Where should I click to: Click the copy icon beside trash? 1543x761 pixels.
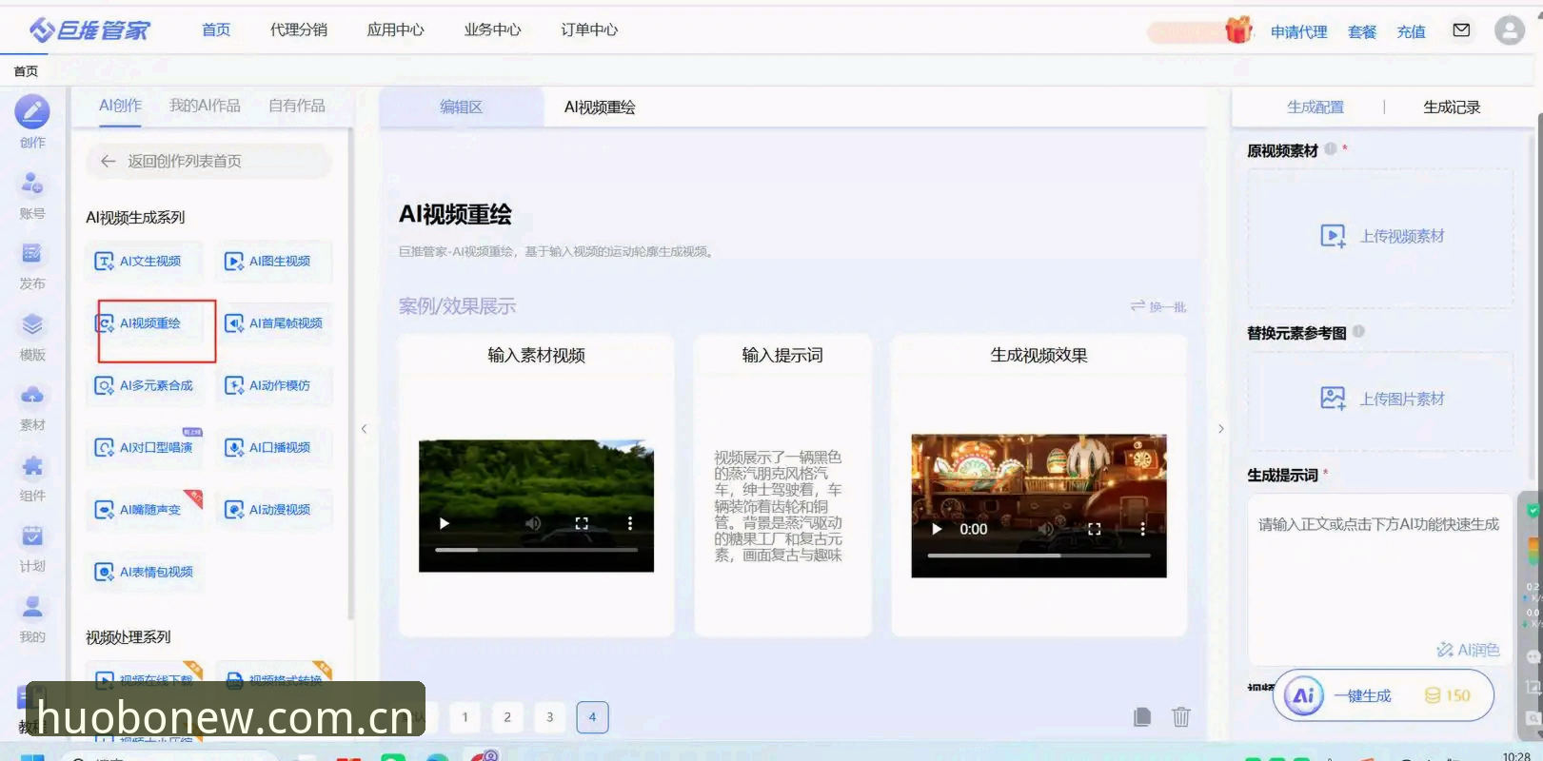(1142, 717)
